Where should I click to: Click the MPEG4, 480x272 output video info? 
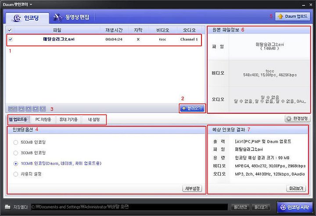[x=270, y=166]
